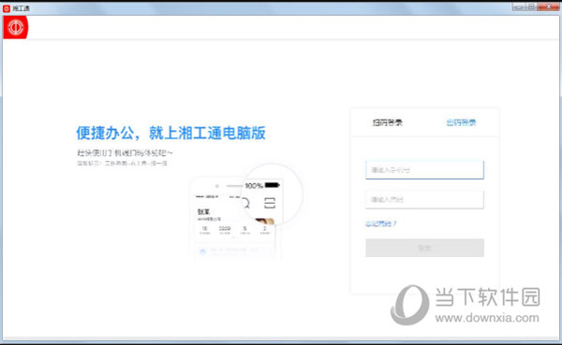562x345 pixels.
Task: Click the title bar app icon
Action: (7, 8)
